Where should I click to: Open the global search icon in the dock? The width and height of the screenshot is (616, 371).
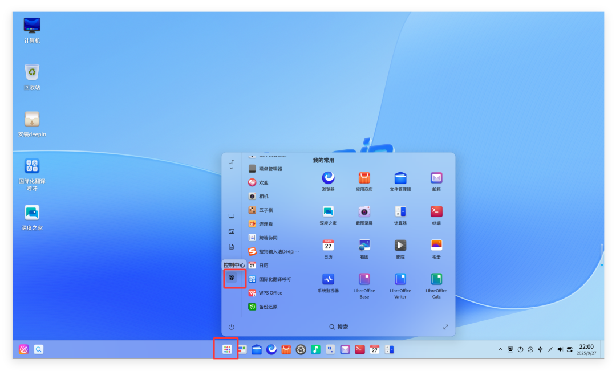coord(39,349)
